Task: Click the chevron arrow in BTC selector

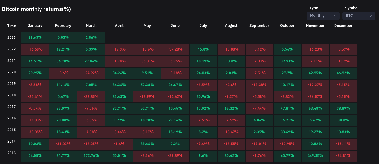Action: (x=370, y=16)
